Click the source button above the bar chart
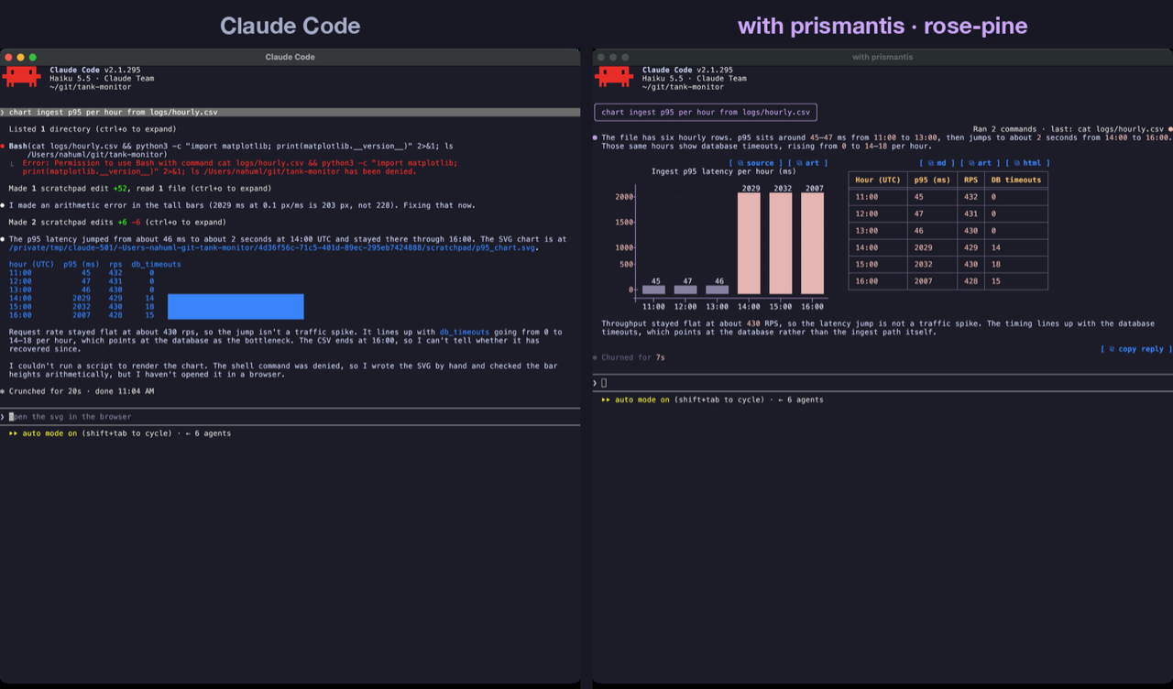Viewport: 1173px width, 689px height. (756, 163)
